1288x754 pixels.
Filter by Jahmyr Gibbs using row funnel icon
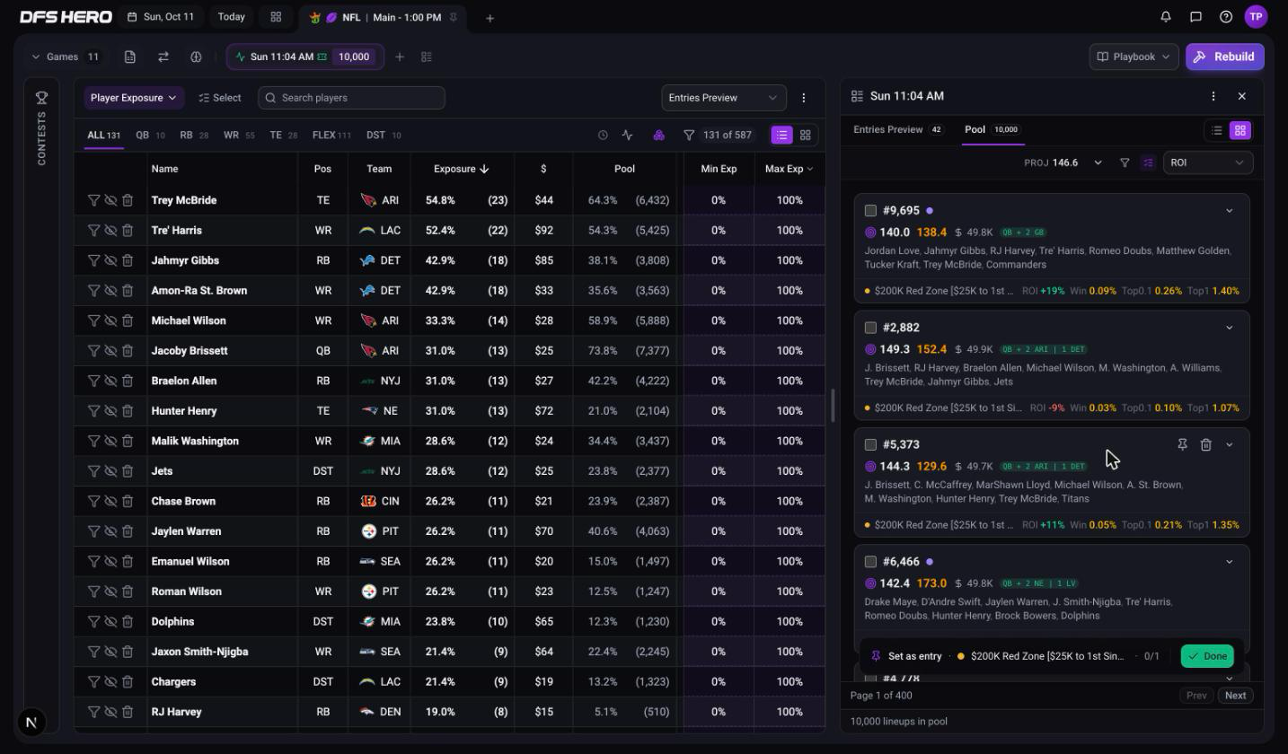pyautogui.click(x=93, y=260)
